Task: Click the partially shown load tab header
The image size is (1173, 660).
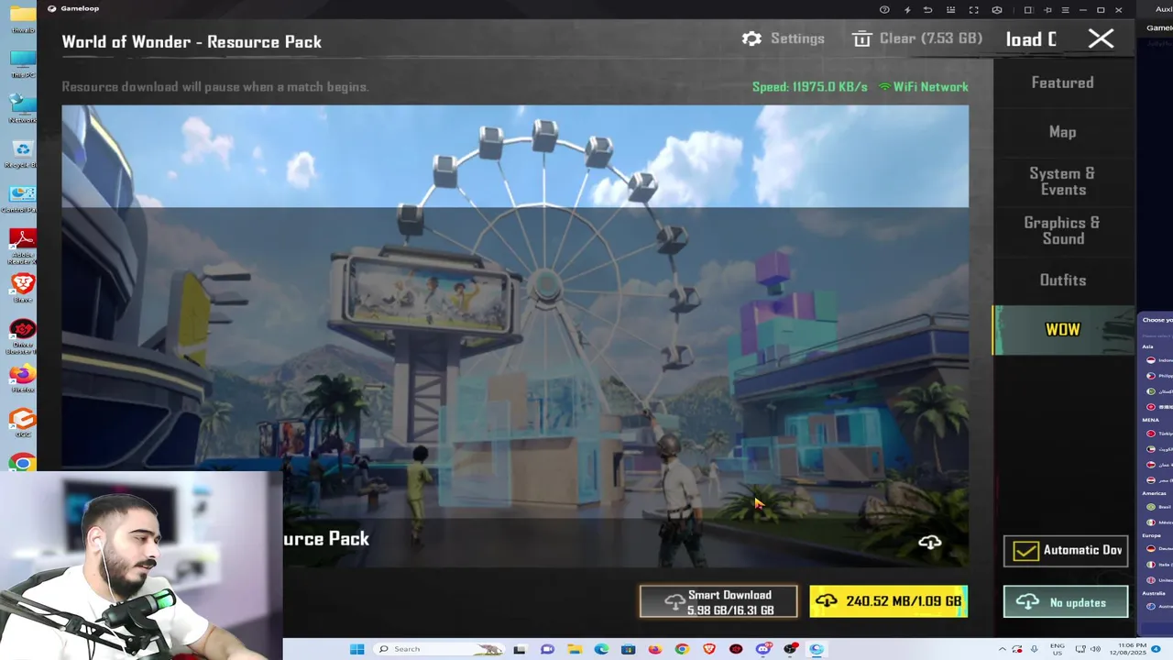Action: tap(1031, 38)
